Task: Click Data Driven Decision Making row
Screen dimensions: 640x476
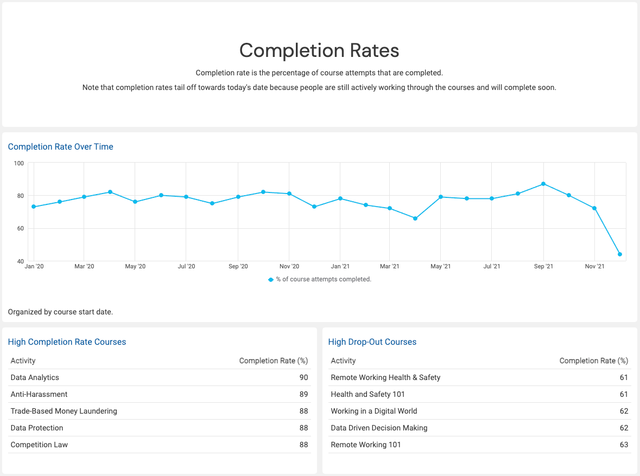Action: (479, 428)
